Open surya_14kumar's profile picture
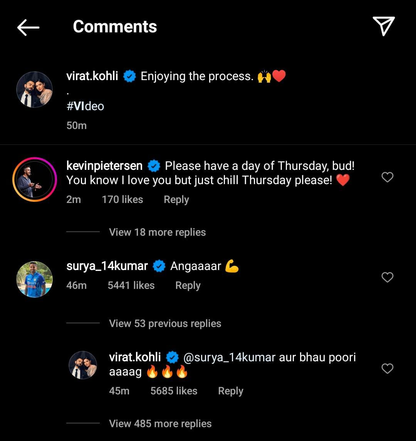This screenshot has height=441, width=416. tap(34, 279)
